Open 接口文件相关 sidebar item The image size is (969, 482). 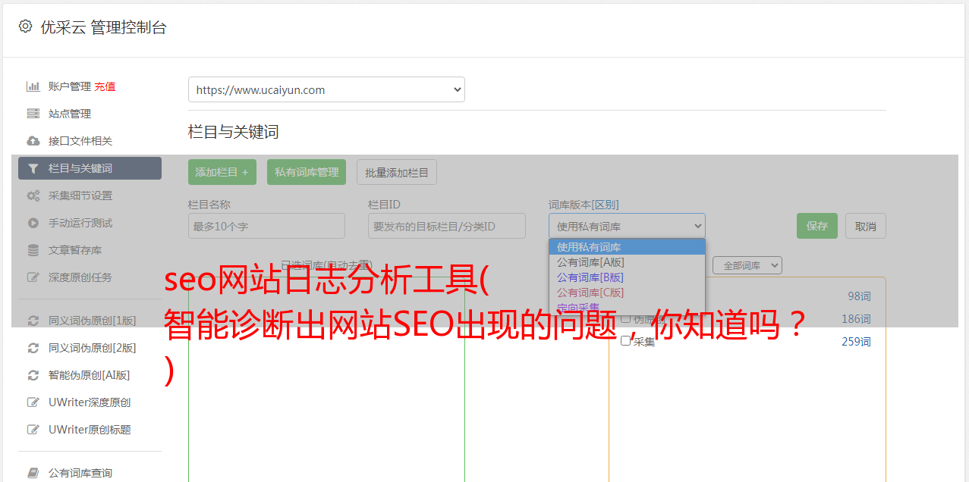click(90, 141)
